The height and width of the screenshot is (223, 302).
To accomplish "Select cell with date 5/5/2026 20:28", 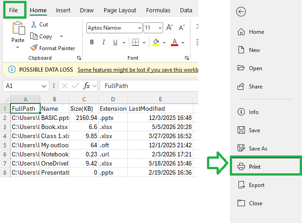I will [x=160, y=127].
